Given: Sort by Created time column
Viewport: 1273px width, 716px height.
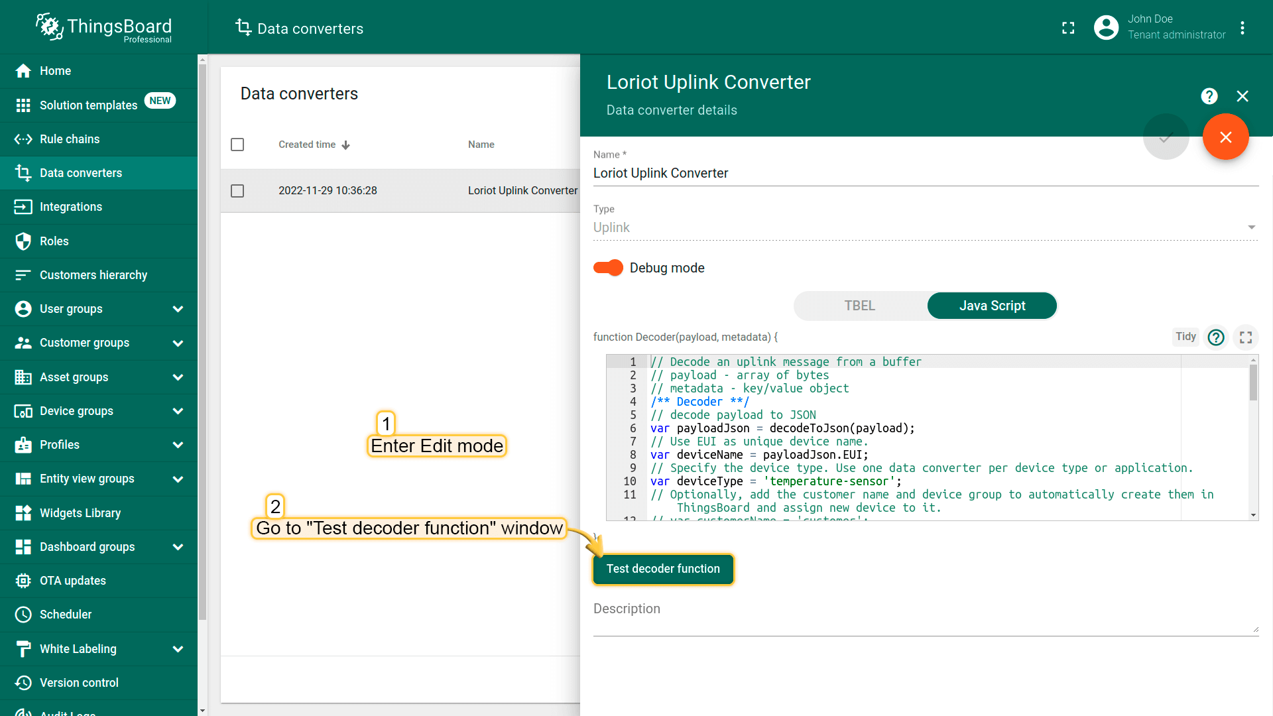Looking at the screenshot, I should pyautogui.click(x=314, y=145).
